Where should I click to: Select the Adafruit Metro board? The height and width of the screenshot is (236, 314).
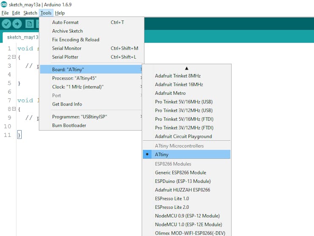tap(187, 93)
